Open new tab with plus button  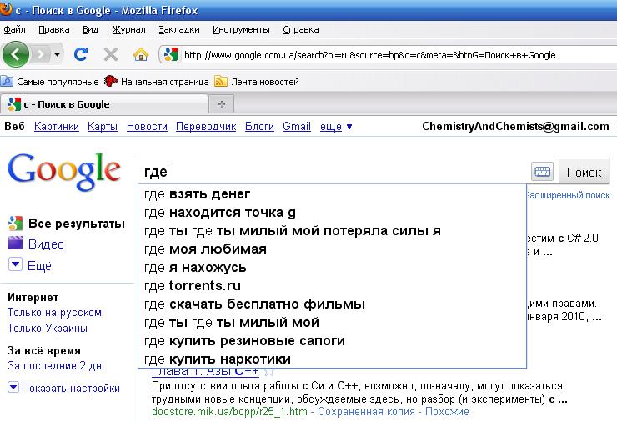pos(221,104)
